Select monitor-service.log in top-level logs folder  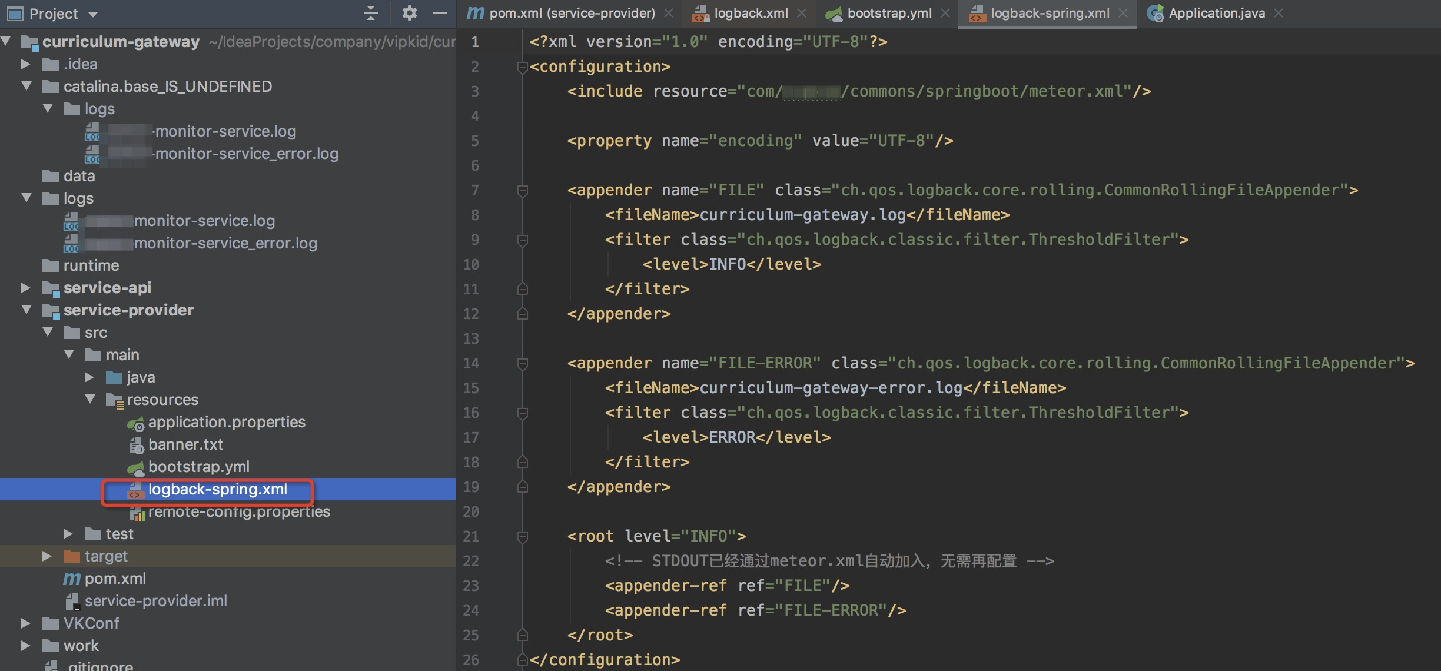pos(204,220)
